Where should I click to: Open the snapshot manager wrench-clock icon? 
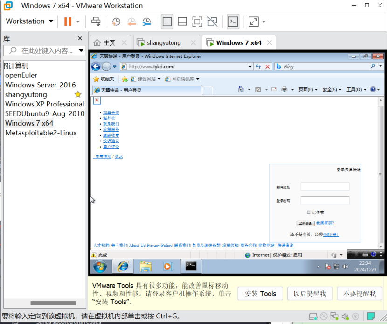tap(146, 21)
